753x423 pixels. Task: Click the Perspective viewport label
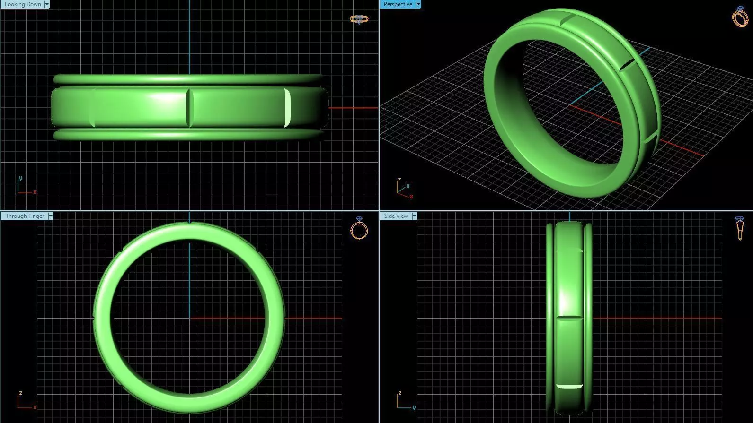[398, 4]
